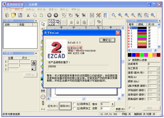
Task: Toggle the object list panel icon
Action: (x=105, y=15)
